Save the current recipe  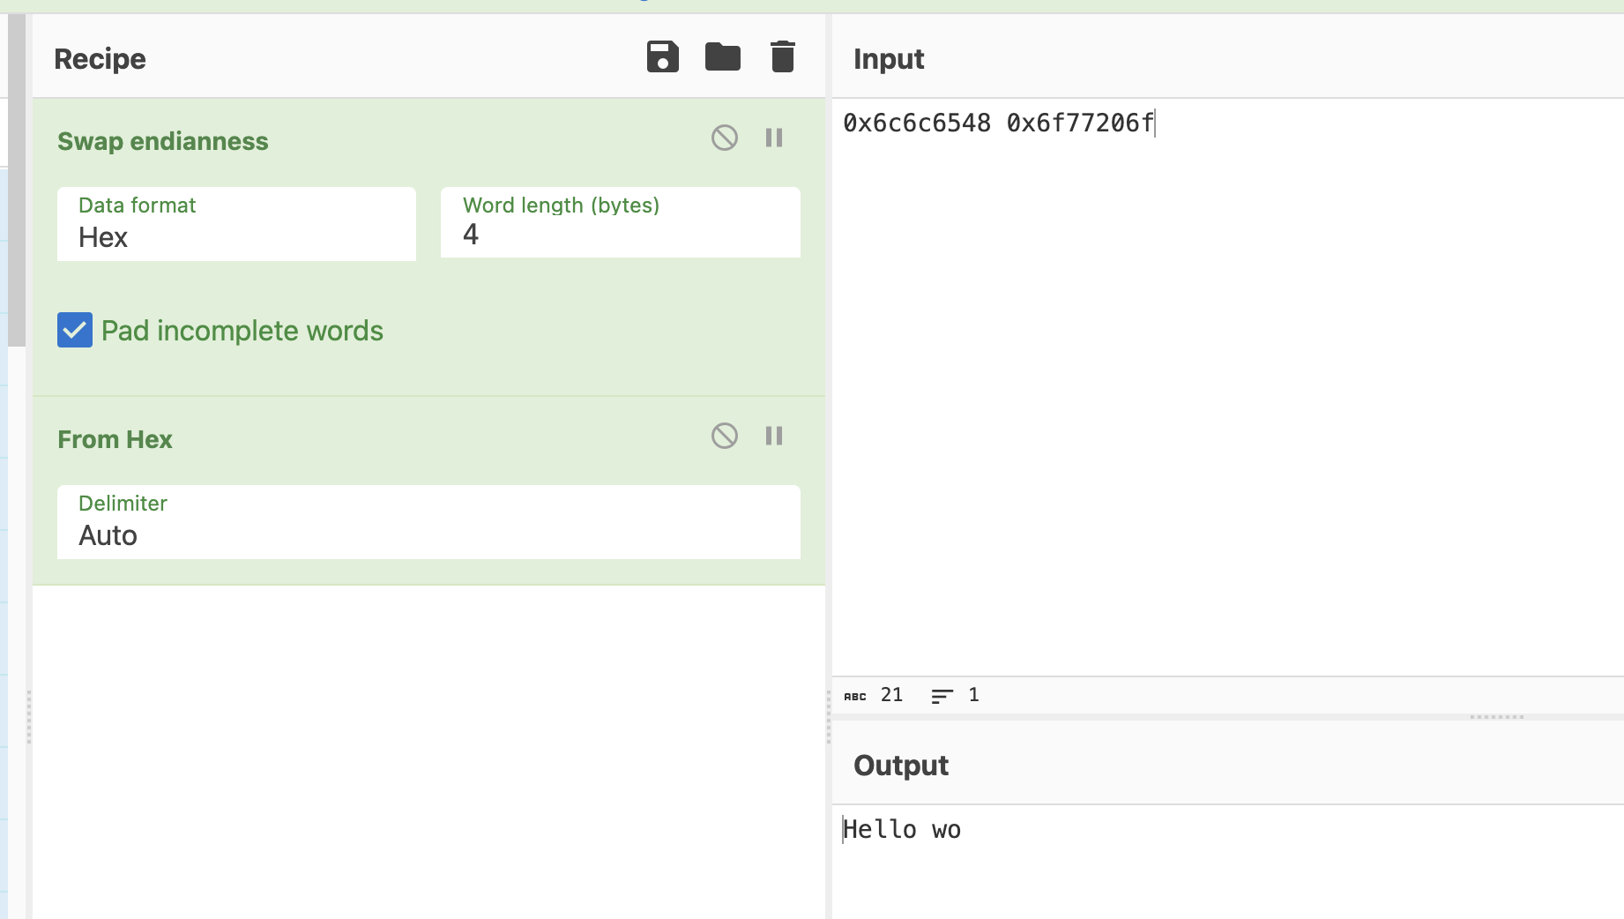click(x=662, y=56)
